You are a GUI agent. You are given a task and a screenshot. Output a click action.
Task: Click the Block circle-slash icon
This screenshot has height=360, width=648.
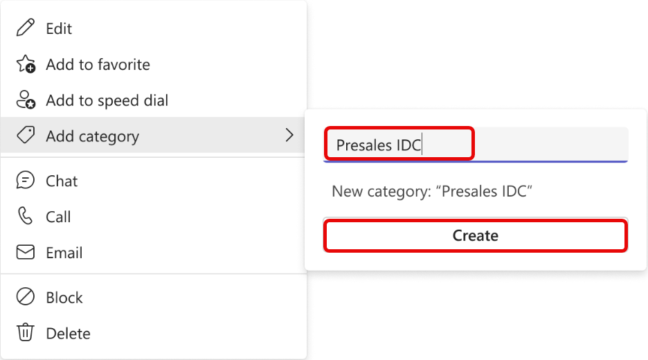(x=25, y=297)
